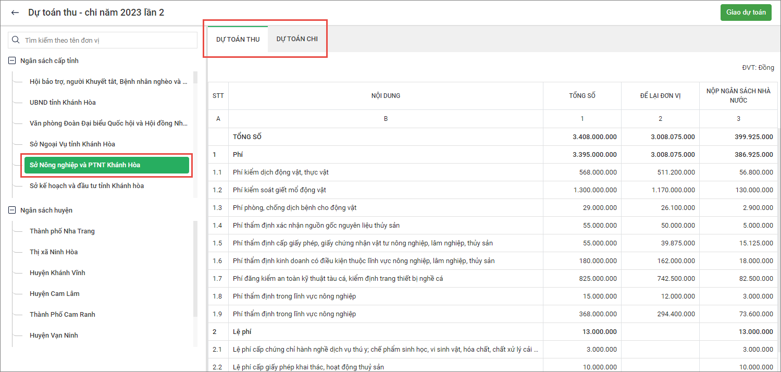Select UBND tỉnh Khánh Hòa unit
The height and width of the screenshot is (372, 781).
(x=63, y=103)
